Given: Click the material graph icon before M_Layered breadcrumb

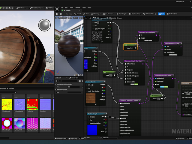Looking at the screenshot, I should click(94, 18).
